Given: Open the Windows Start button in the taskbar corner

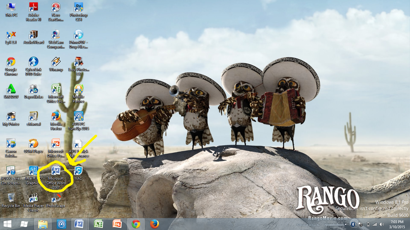Looking at the screenshot, I should click(8, 224).
